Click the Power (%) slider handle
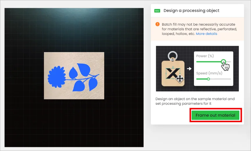The width and height of the screenshot is (251, 151). [x=223, y=62]
